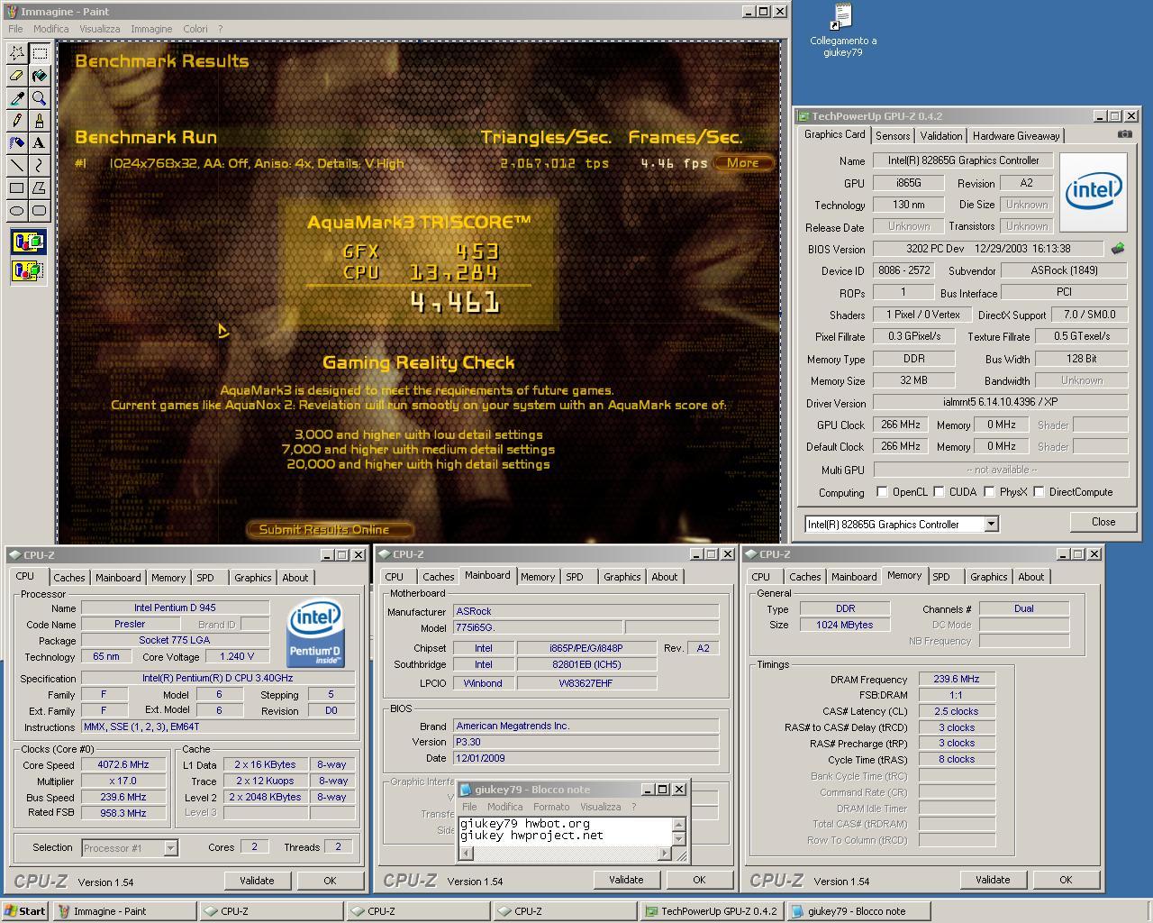This screenshot has width=1153, height=923.
Task: Open the Processor #1 selection dropdown
Action: coord(170,847)
